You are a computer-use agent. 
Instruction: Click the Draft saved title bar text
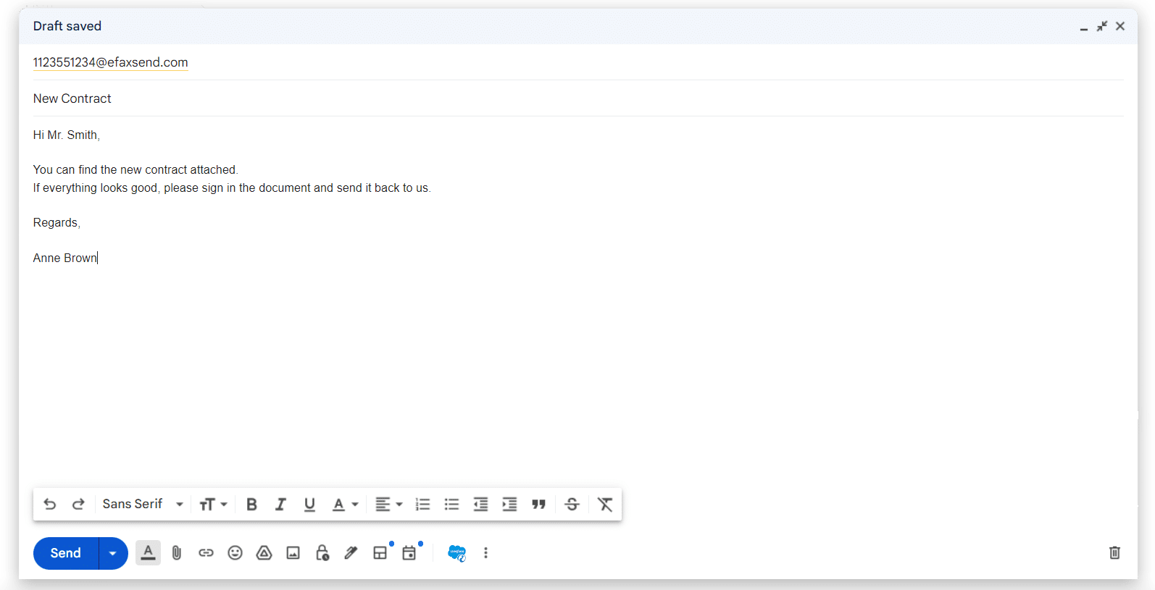[x=67, y=26]
